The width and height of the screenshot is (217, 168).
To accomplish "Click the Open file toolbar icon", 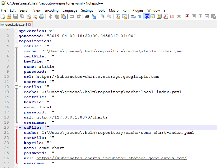I will (x=9, y=16).
